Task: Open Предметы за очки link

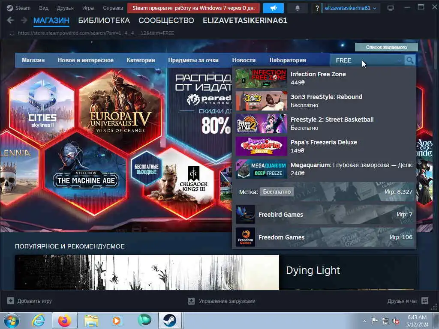Action: click(193, 60)
